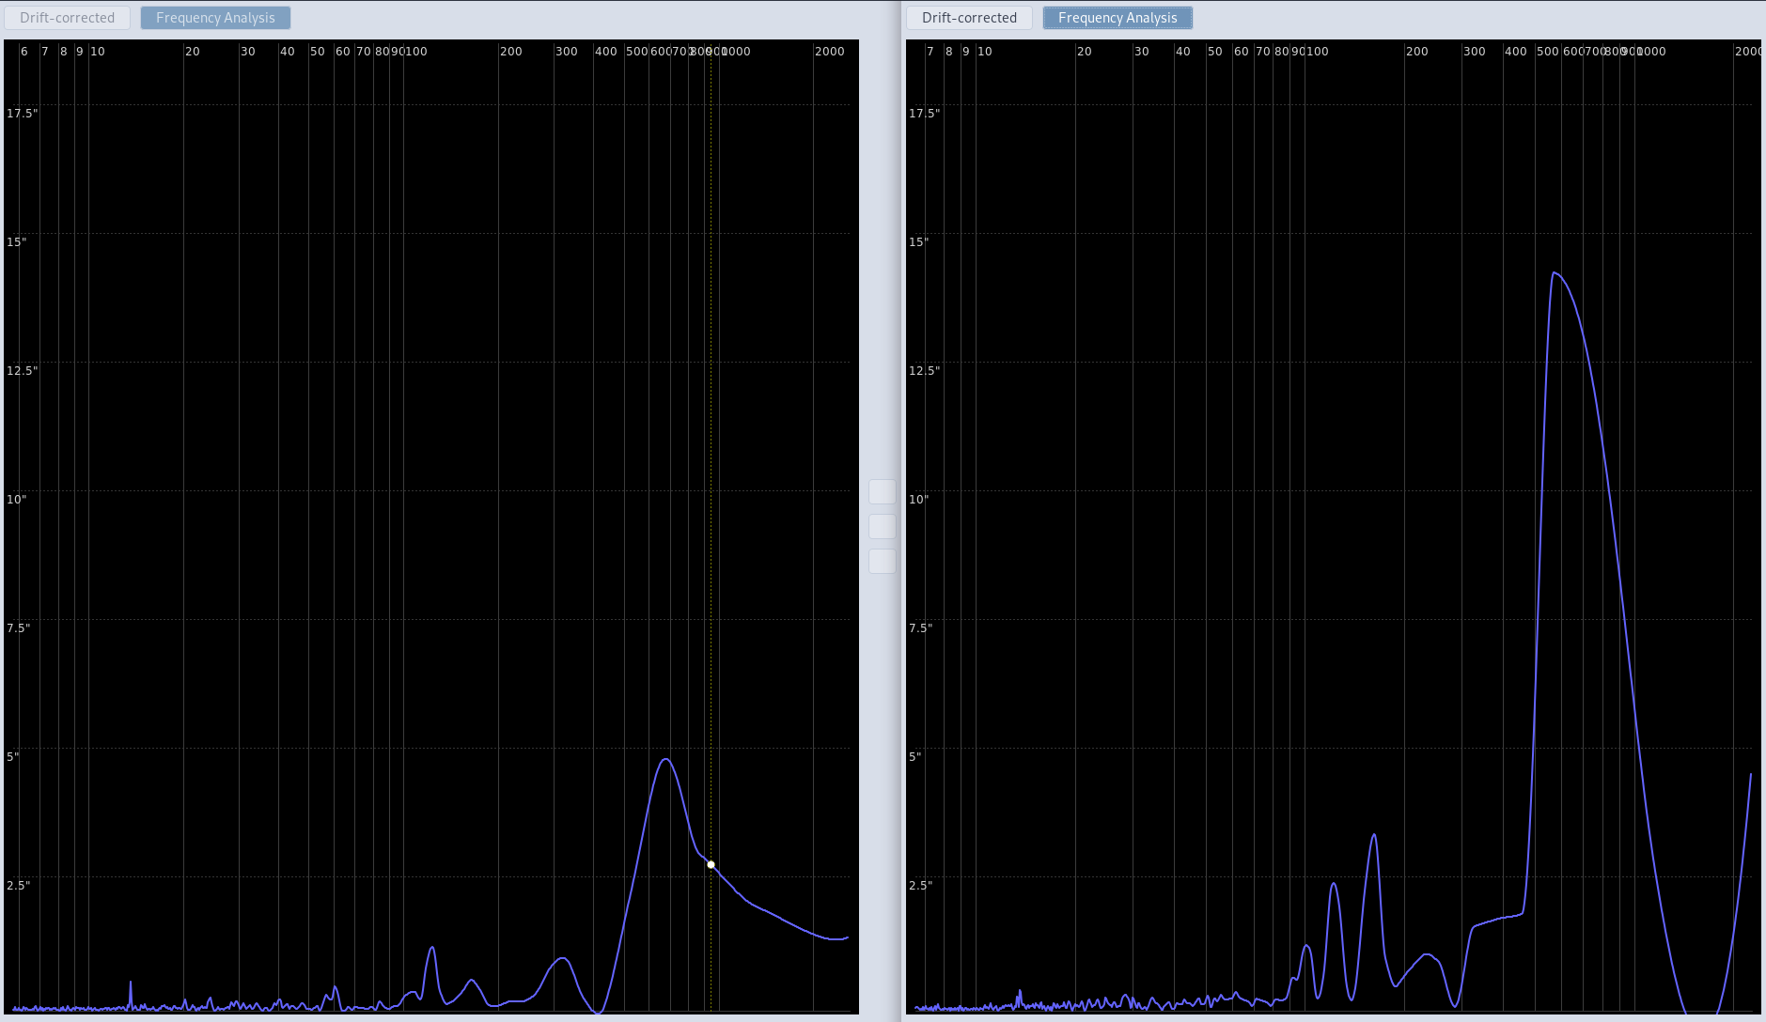Viewport: 1766px width, 1022px height.
Task: Click the 17.5" axis label in right graph
Action: pyautogui.click(x=925, y=114)
